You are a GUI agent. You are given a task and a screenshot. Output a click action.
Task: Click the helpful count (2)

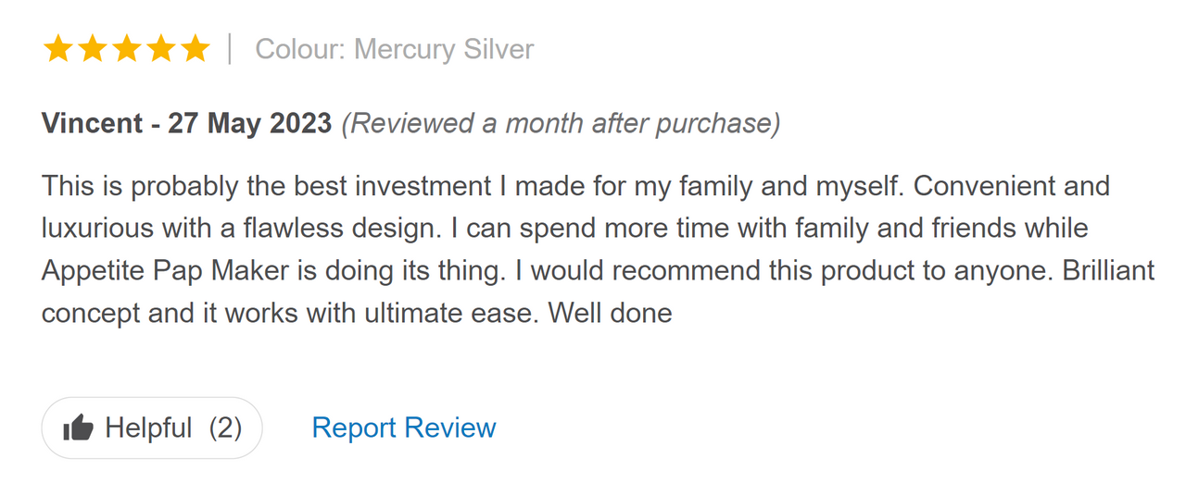(225, 428)
